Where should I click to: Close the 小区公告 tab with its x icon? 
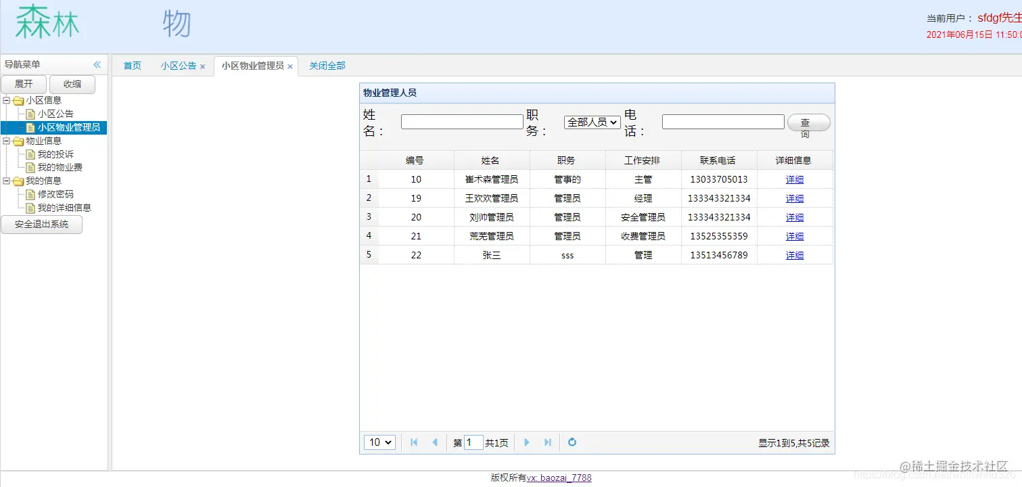[202, 66]
